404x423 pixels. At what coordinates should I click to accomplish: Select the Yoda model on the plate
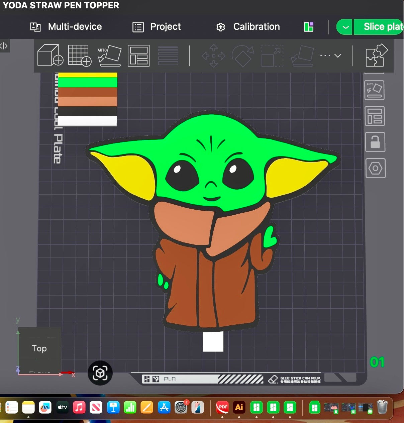click(x=213, y=221)
